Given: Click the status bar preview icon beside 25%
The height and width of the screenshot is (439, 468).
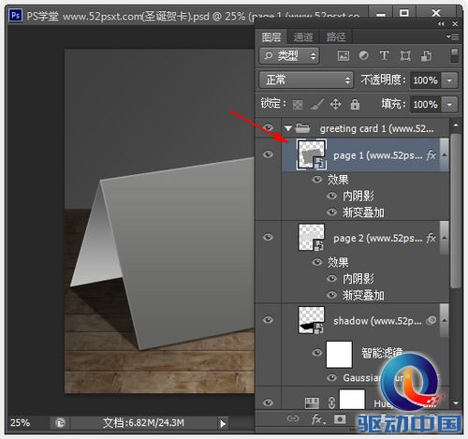Looking at the screenshot, I should [60, 423].
